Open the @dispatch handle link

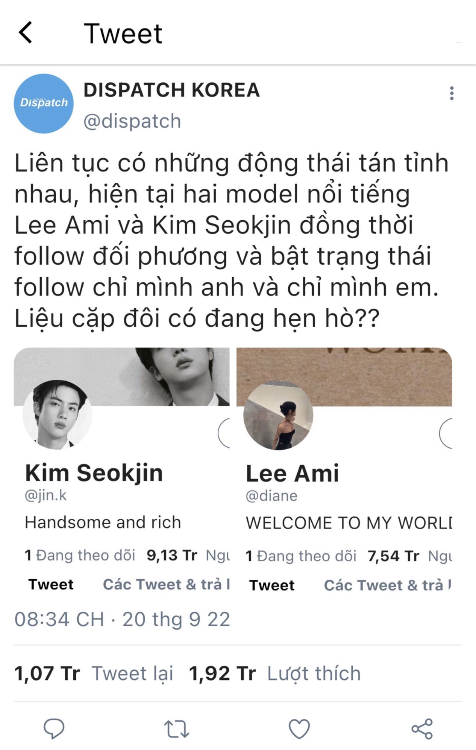(132, 121)
